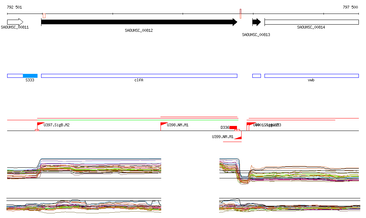Open the SAOUHSC_00812 label text
This screenshot has height=218, width=366.
139,31
